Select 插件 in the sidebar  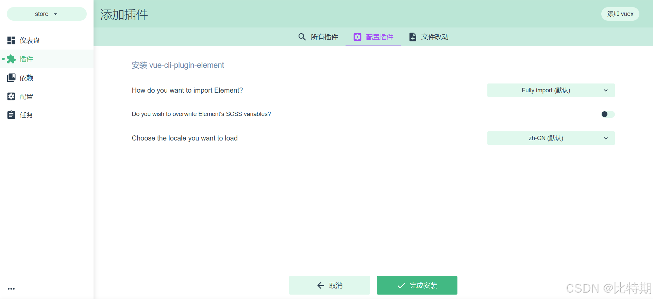(47, 59)
